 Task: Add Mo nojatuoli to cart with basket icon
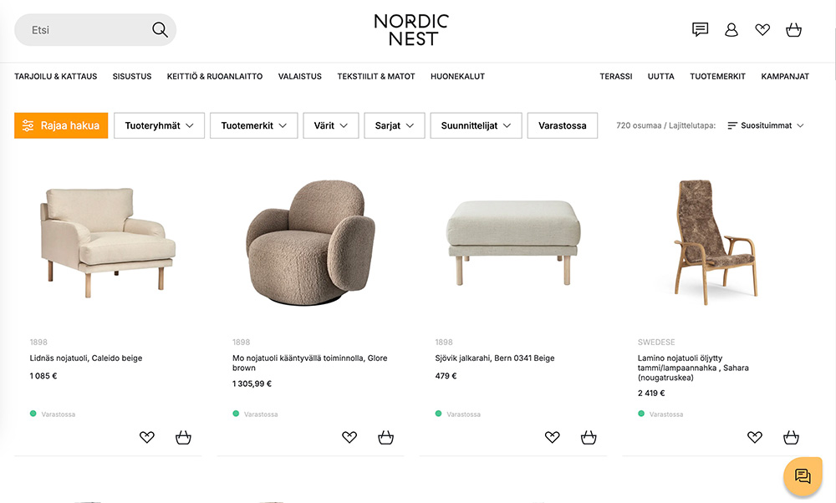[385, 436]
